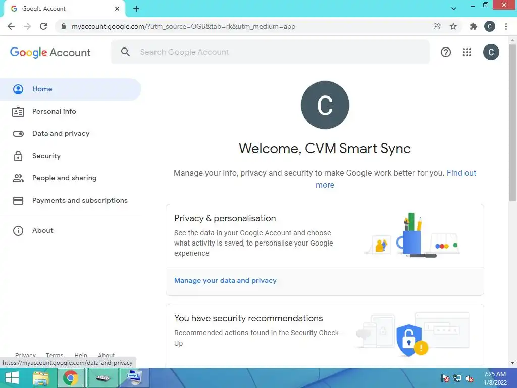Viewport: 517px width, 388px height.
Task: Go back using the browser back arrow
Action: pyautogui.click(x=11, y=26)
